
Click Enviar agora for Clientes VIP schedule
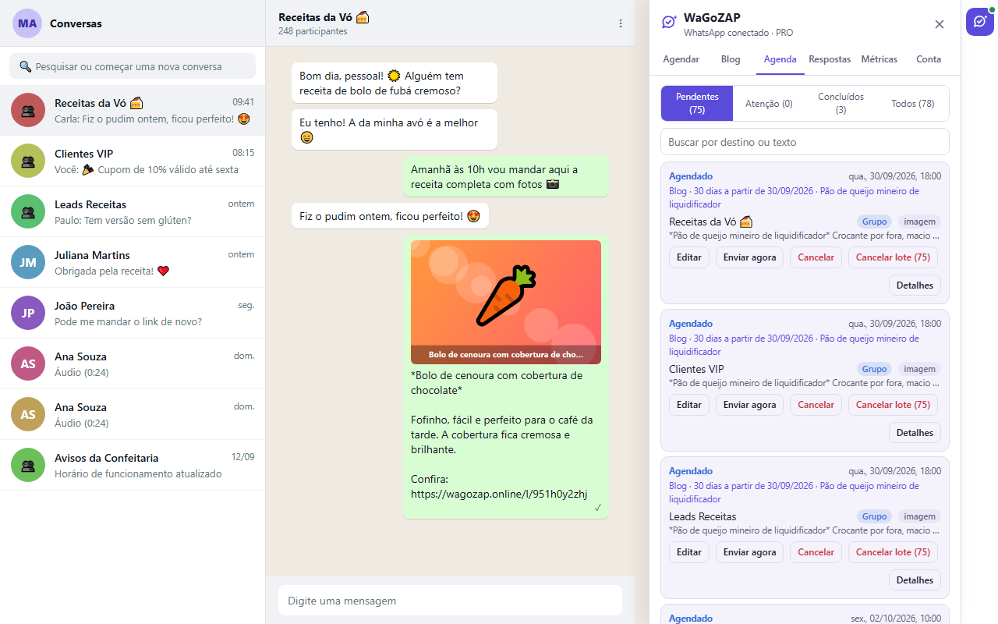click(749, 405)
